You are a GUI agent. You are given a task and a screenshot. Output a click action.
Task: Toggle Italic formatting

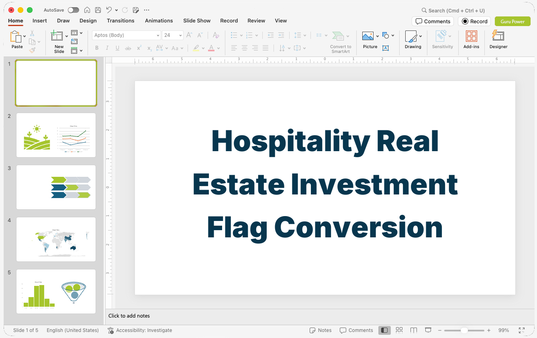click(x=107, y=48)
